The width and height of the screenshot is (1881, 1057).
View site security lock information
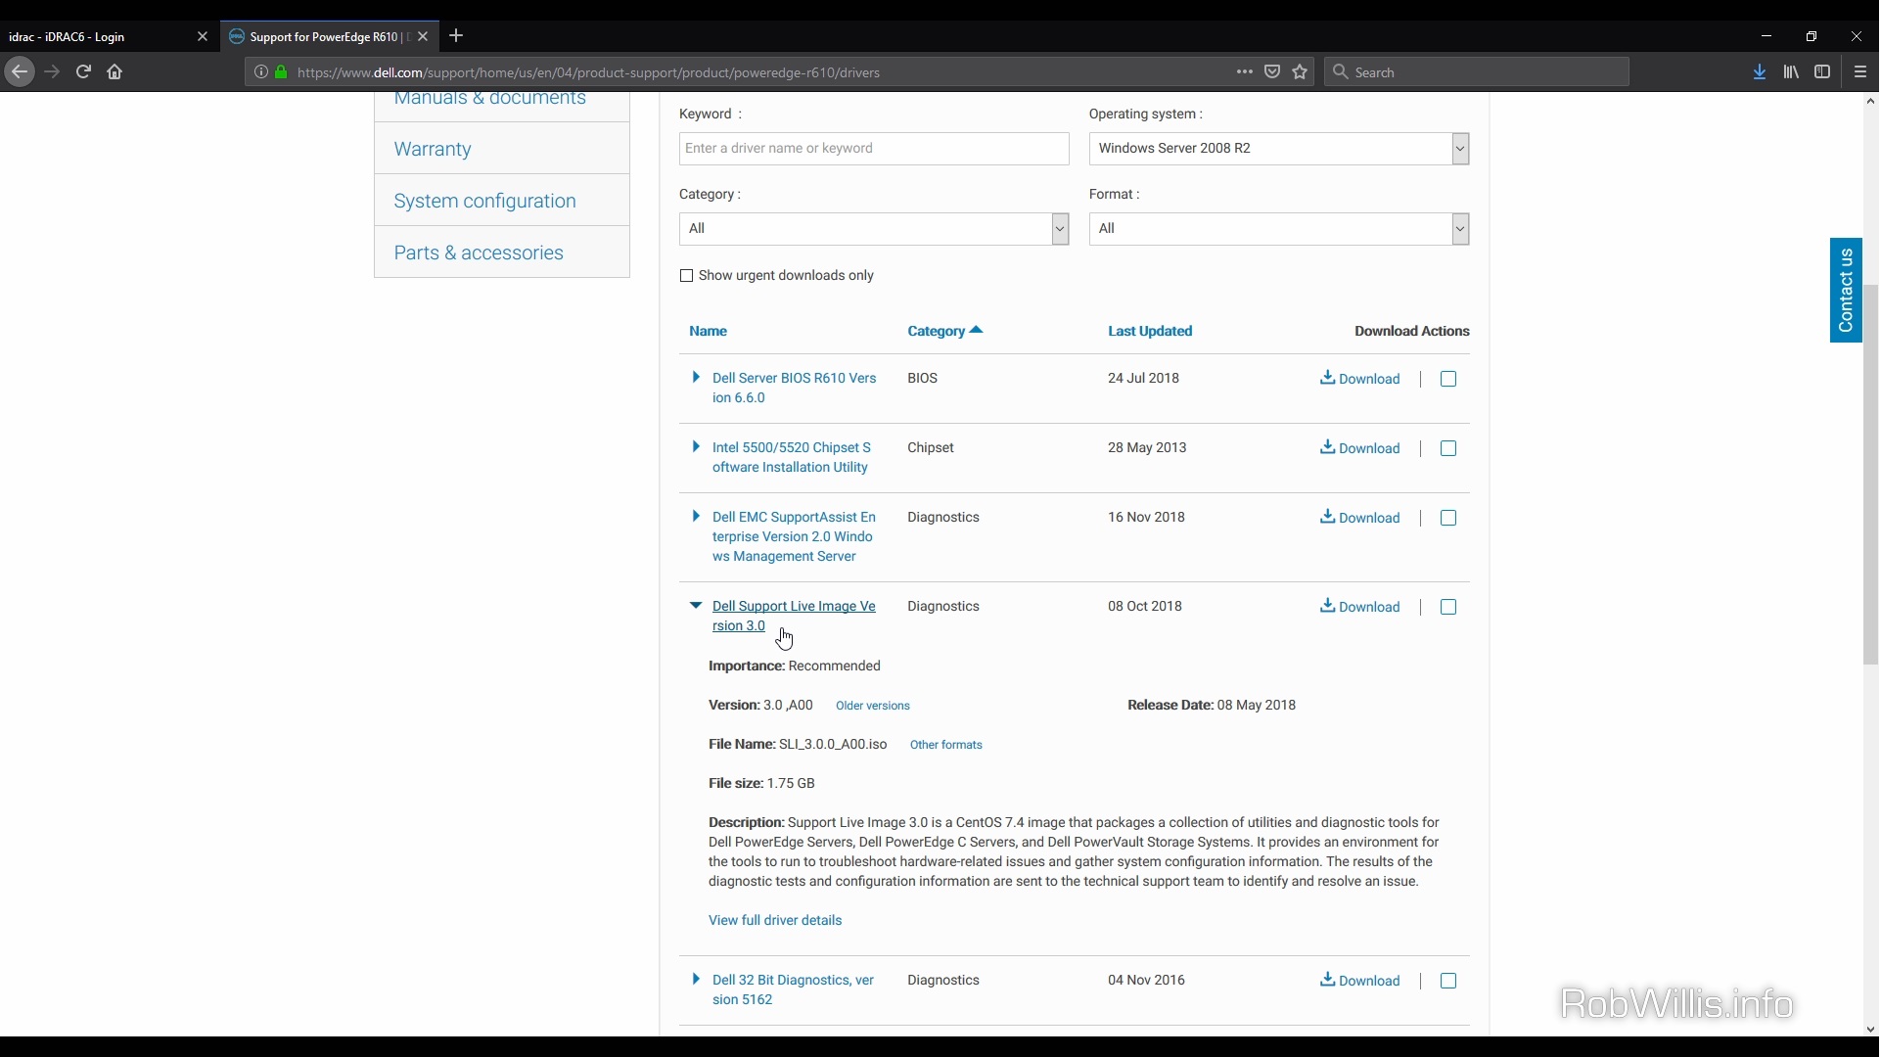point(282,72)
